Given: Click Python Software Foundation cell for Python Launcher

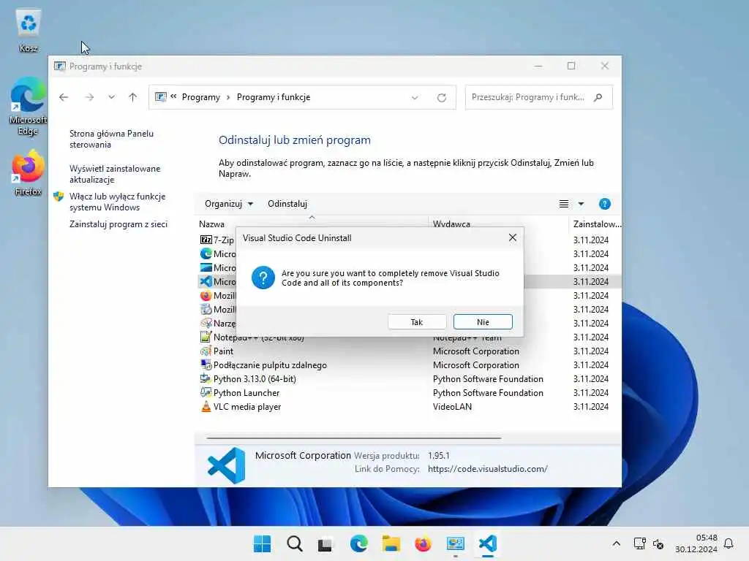Looking at the screenshot, I should (x=488, y=392).
